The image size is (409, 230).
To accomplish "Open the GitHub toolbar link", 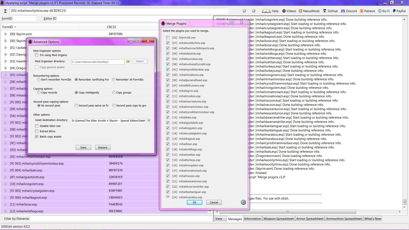I will pos(330,11).
